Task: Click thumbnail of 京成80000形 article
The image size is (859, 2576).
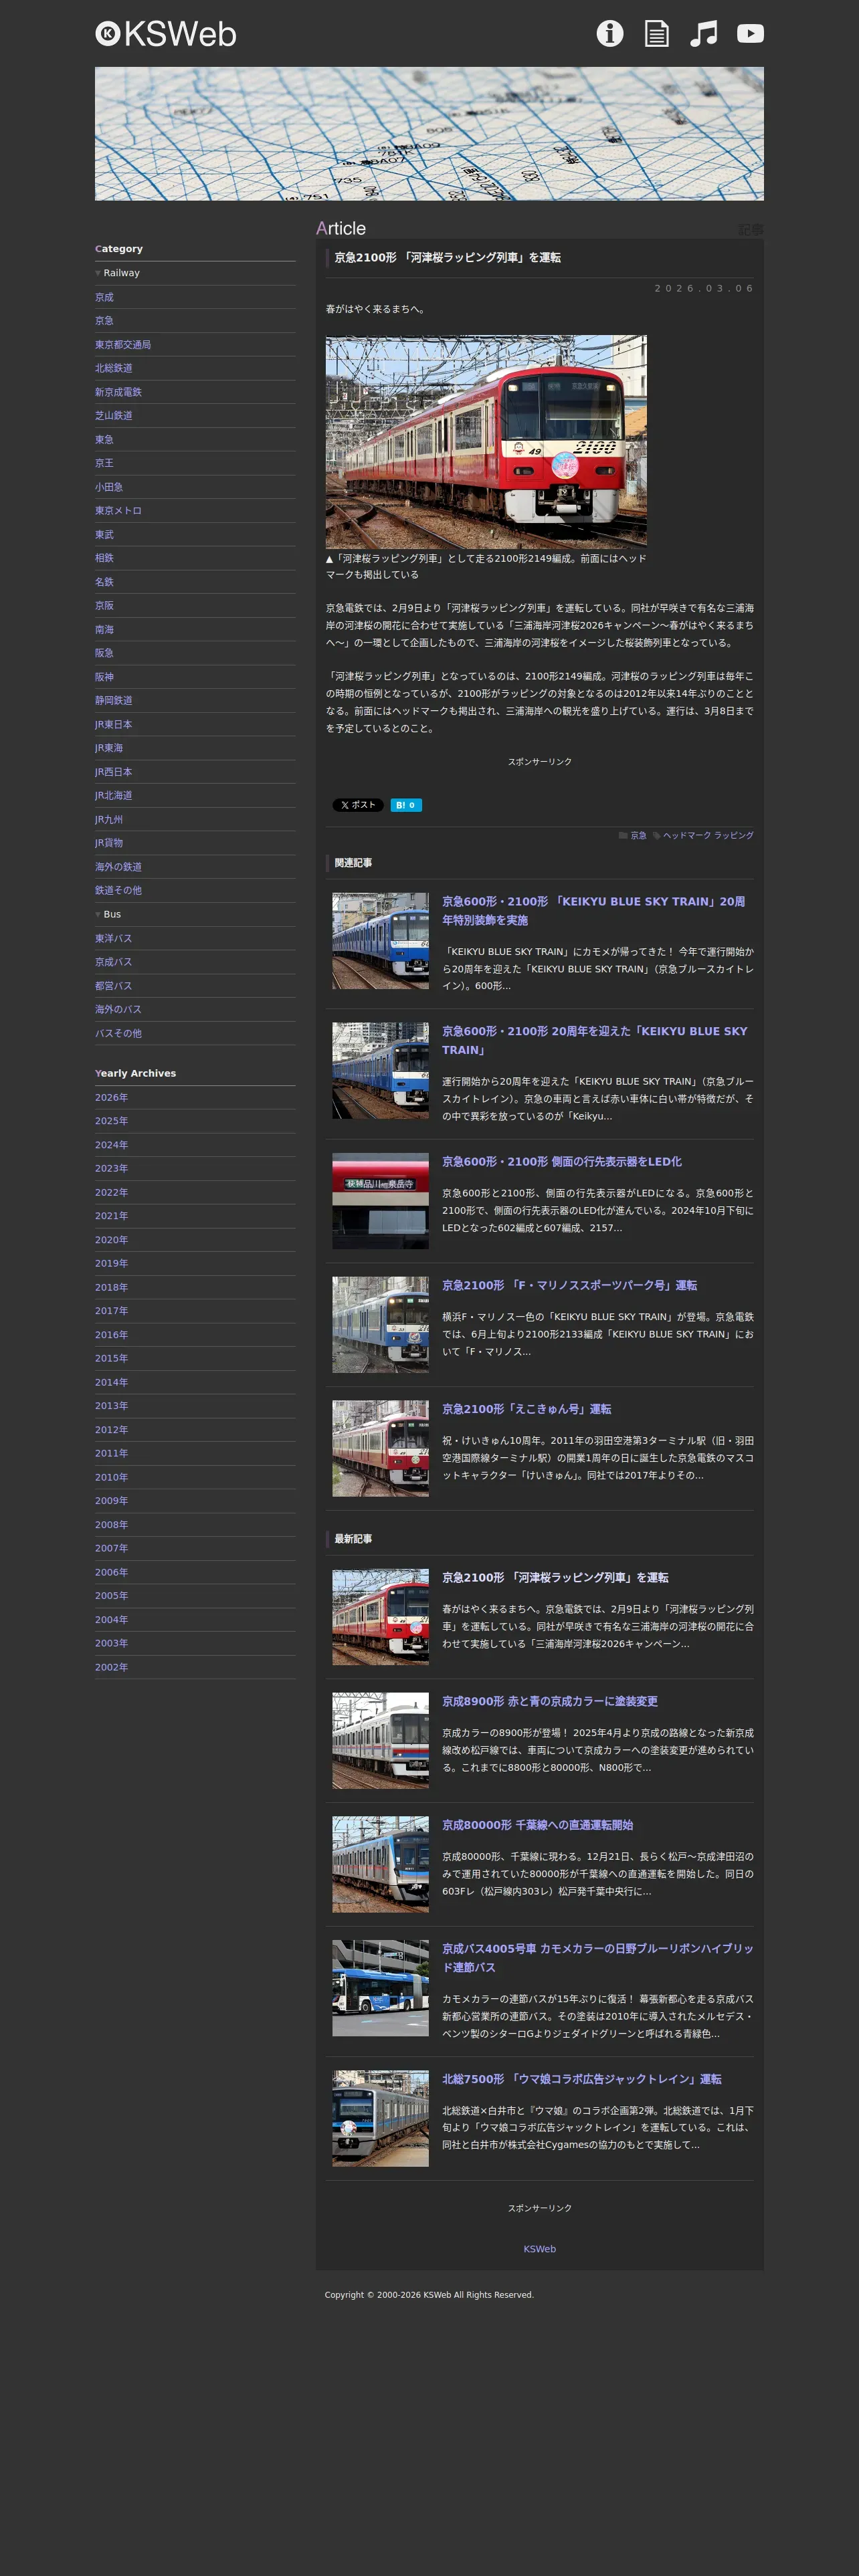Action: pyautogui.click(x=380, y=1865)
